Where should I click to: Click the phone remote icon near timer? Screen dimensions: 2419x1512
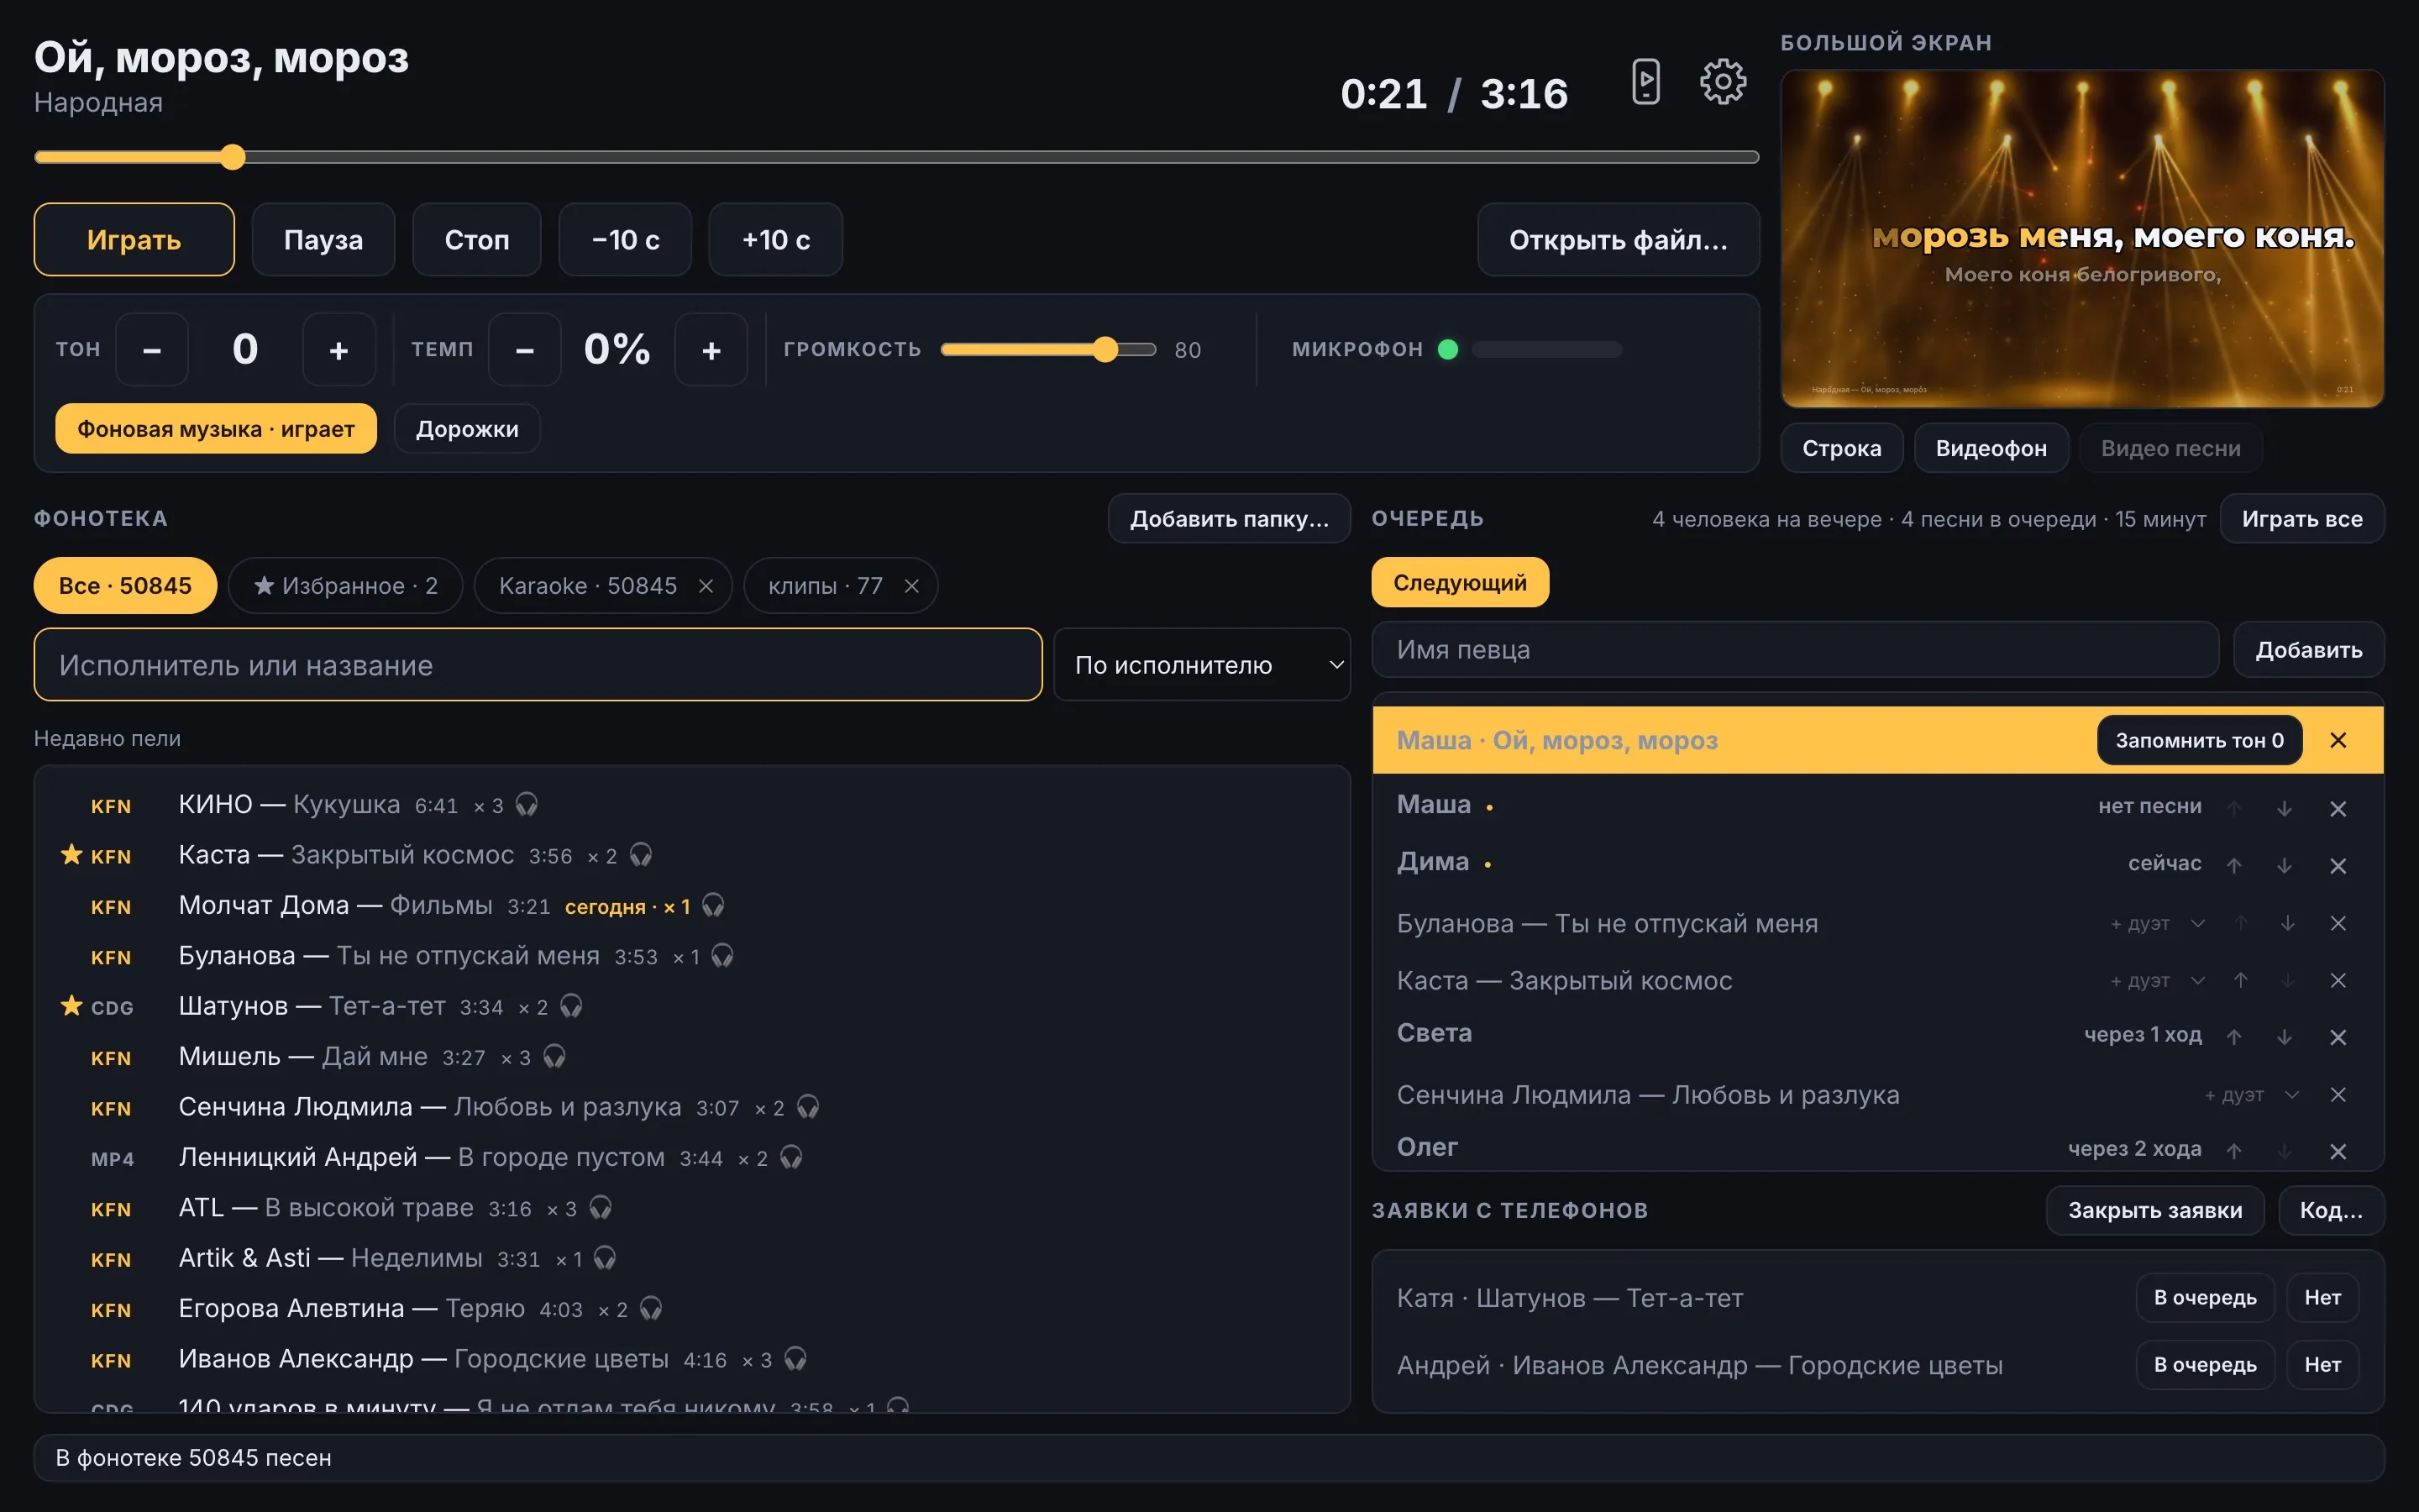click(1645, 82)
